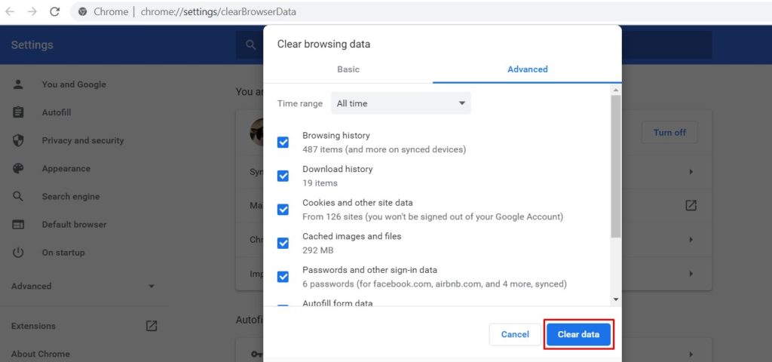Click the 'Clear browsing data' dialog title
The image size is (772, 362).
coord(323,44)
